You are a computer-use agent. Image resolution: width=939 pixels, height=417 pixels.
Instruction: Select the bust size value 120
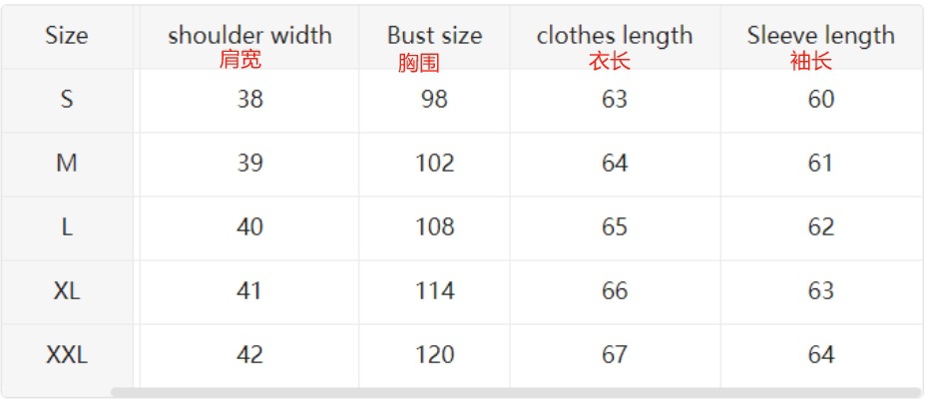click(434, 355)
